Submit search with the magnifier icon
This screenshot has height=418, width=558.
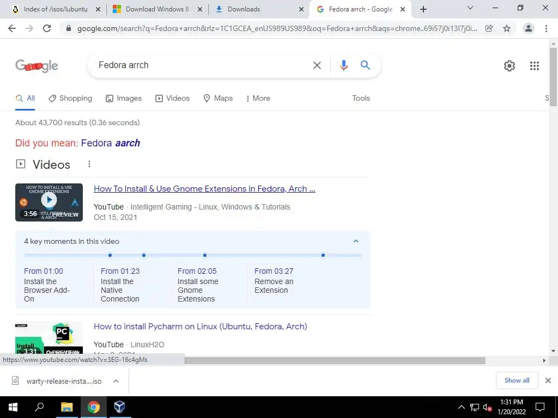coord(365,65)
